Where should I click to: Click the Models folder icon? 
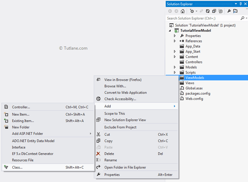point(182,67)
